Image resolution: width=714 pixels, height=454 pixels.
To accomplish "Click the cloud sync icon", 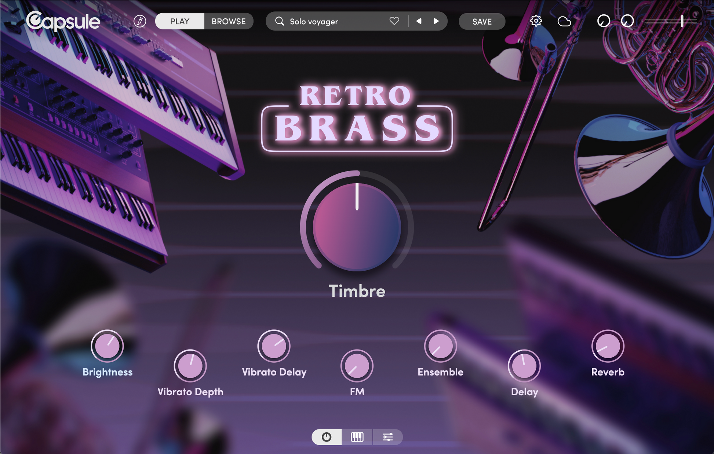I will [x=564, y=21].
